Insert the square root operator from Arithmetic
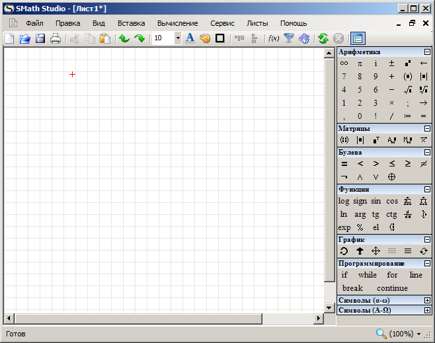Screen dimensions: 435x343 click(x=408, y=90)
